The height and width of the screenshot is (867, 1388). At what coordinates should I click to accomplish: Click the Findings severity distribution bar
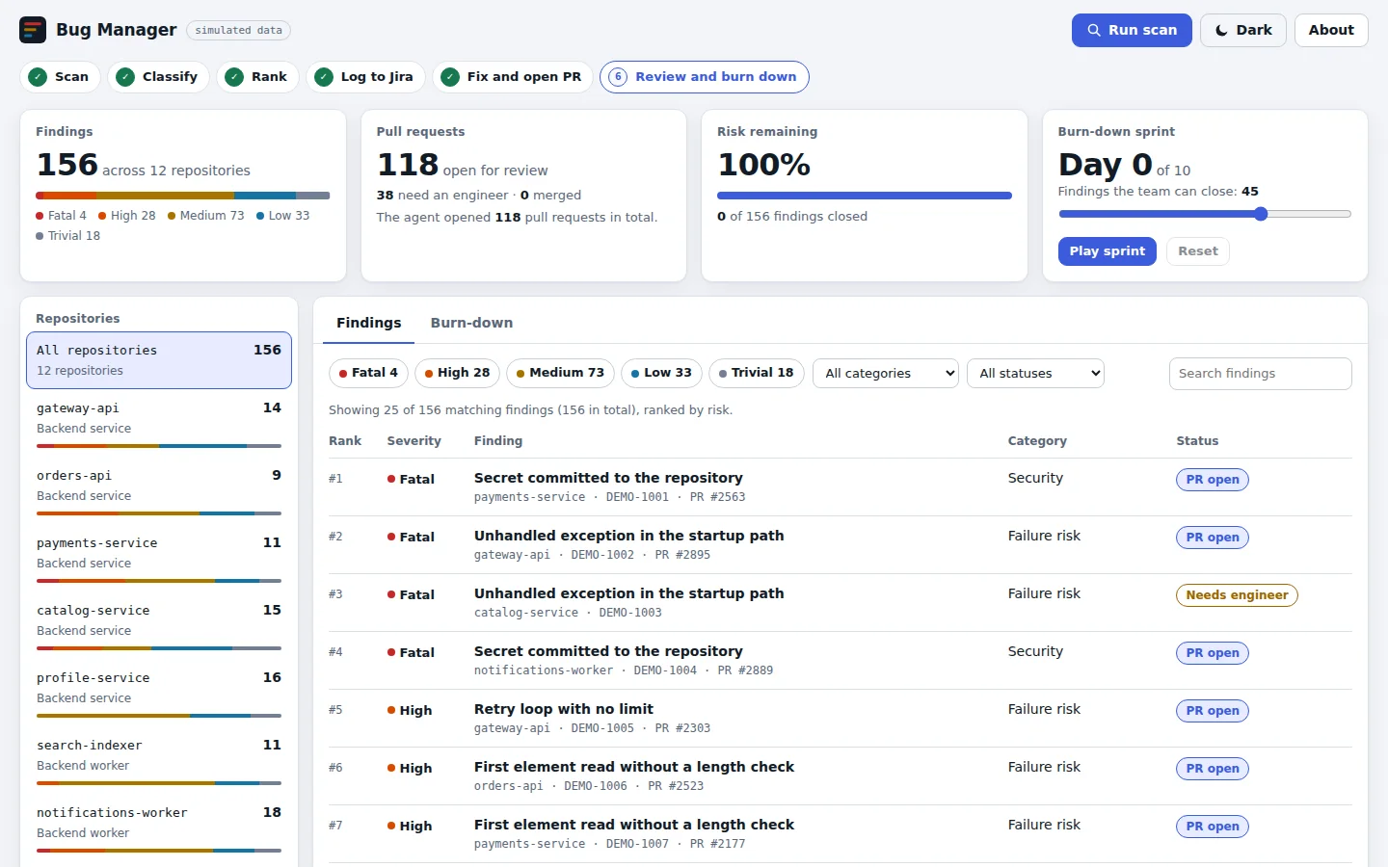(x=183, y=196)
